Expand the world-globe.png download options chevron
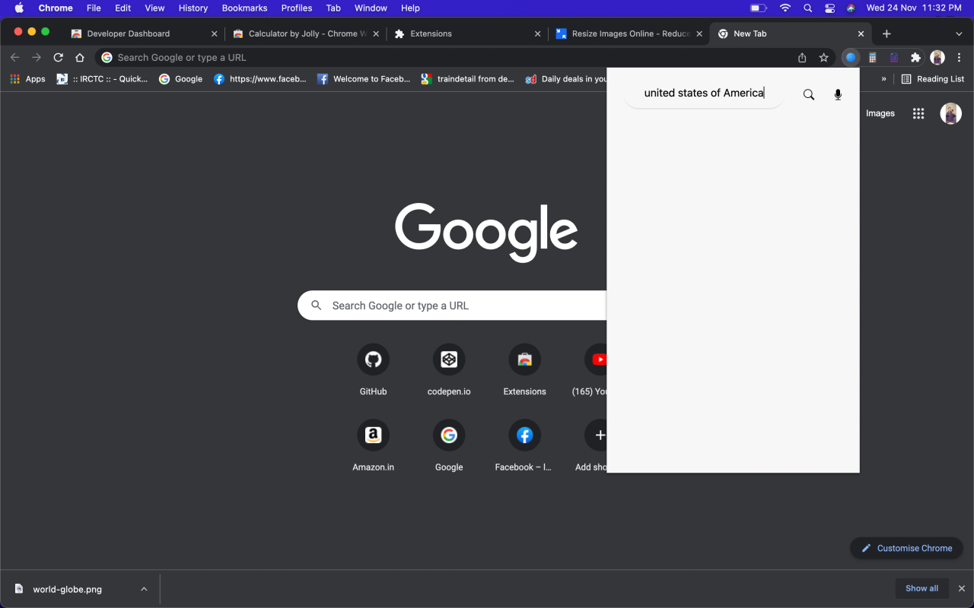Screen dimensions: 974x608 coord(144,589)
